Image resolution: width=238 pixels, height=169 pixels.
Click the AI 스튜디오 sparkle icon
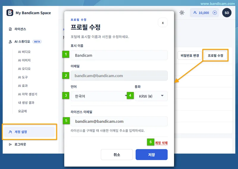(10, 42)
